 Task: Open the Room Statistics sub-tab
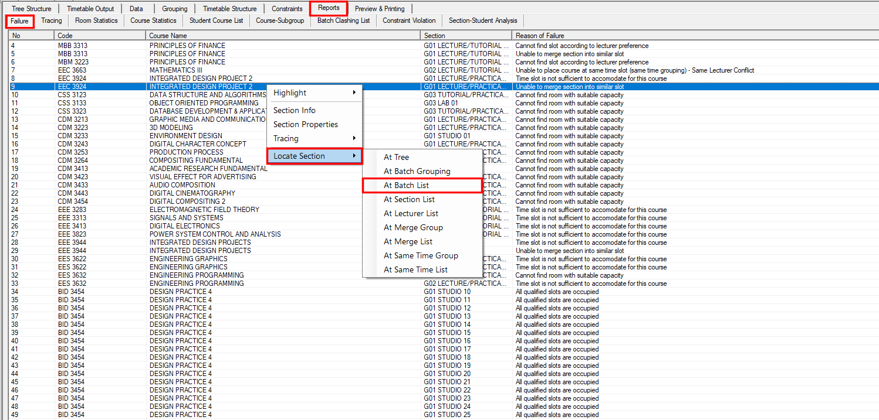coord(96,21)
